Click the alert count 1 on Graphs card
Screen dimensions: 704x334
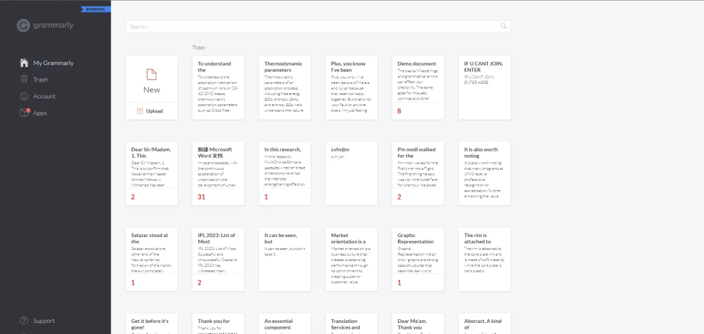click(399, 283)
